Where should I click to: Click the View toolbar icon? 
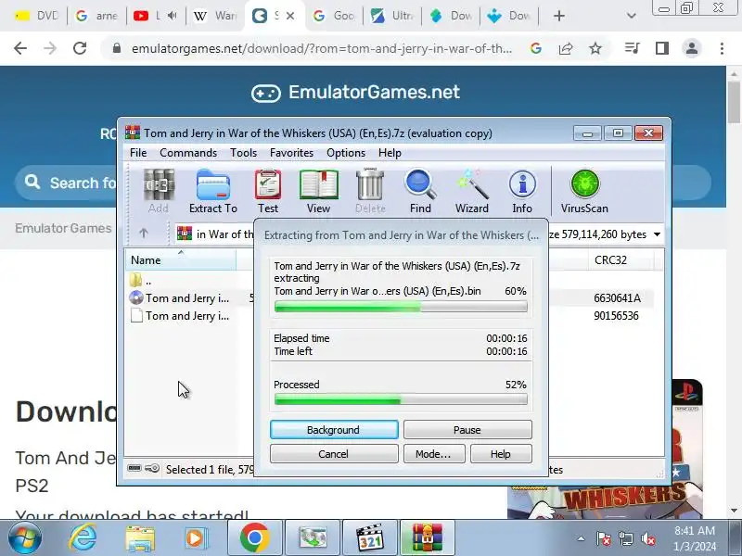(318, 192)
